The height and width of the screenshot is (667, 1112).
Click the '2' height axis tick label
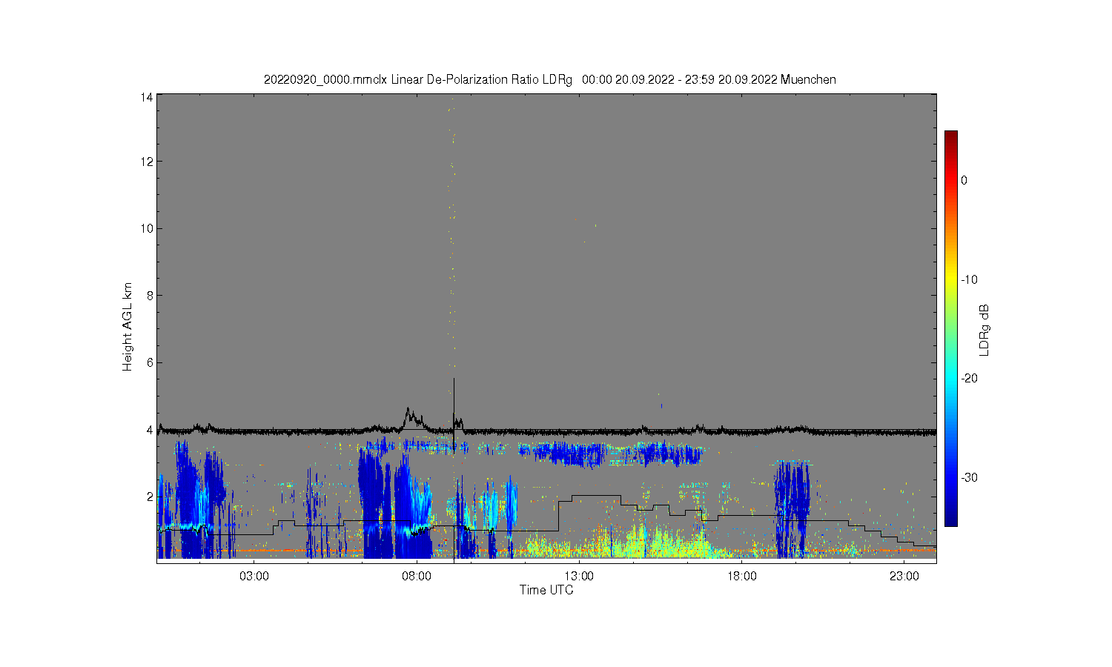point(150,496)
